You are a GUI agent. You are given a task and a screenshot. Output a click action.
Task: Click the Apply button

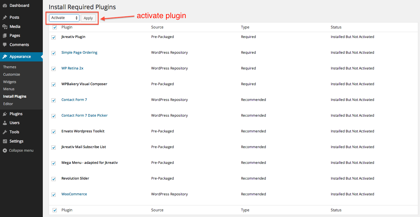[88, 18]
